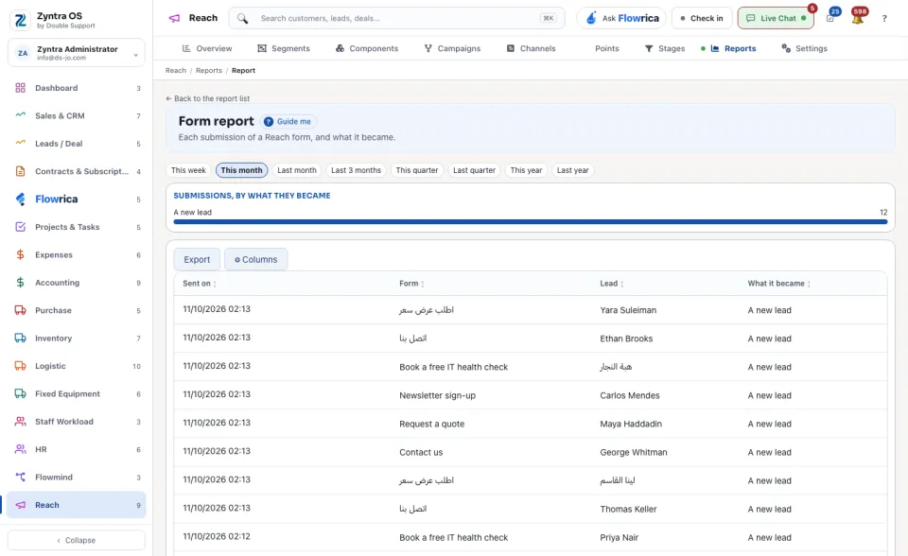The width and height of the screenshot is (908, 556).
Task: Open Live Chat
Action: [x=776, y=18]
